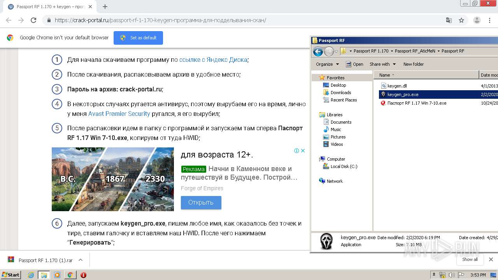Image resolution: width=498 pixels, height=280 pixels.
Task: Open Windows Explorer taskbar button
Action: pos(44,275)
